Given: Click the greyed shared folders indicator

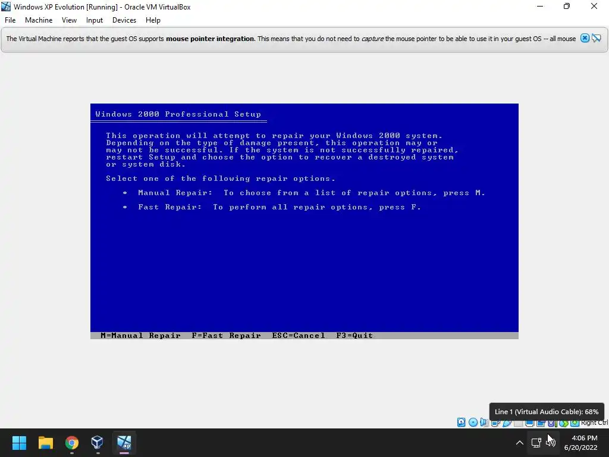Looking at the screenshot, I should point(518,423).
